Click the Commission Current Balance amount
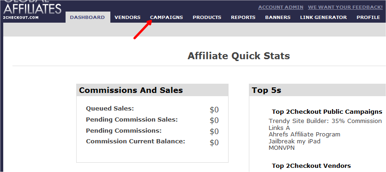Viewport: 386px width, 172px height. (214, 143)
